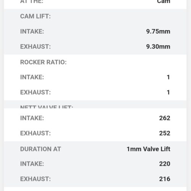This screenshot has height=191, width=191.
Task: Select the INTAKE label under ROCKER RATIO
Action: coord(32,77)
